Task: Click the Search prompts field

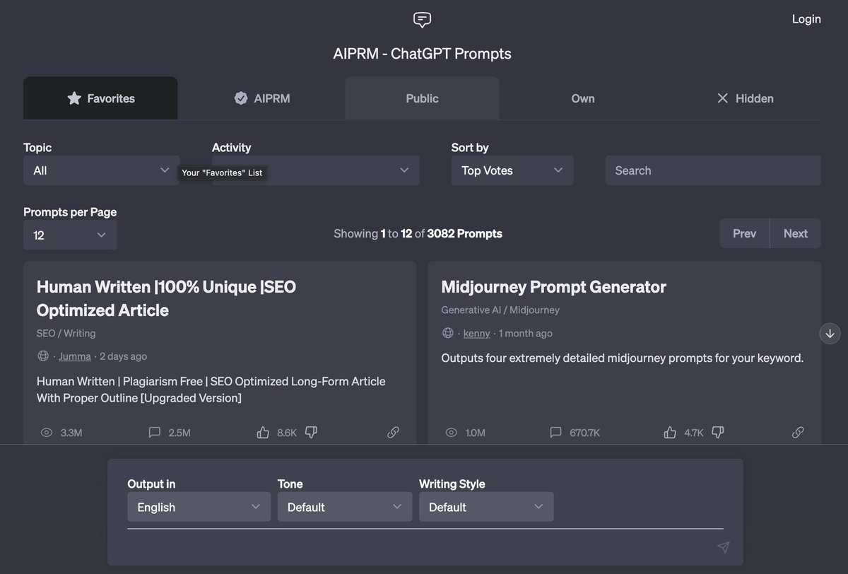Action: [x=713, y=170]
